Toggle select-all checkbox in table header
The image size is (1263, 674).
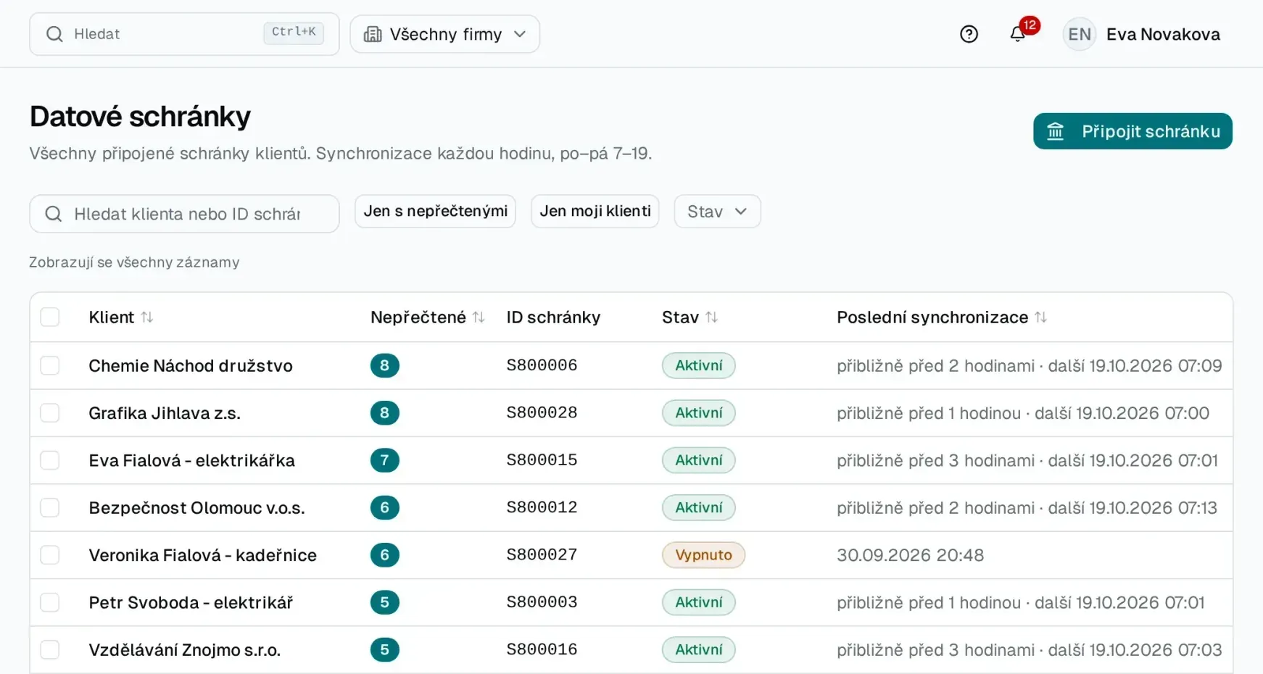pos(50,317)
